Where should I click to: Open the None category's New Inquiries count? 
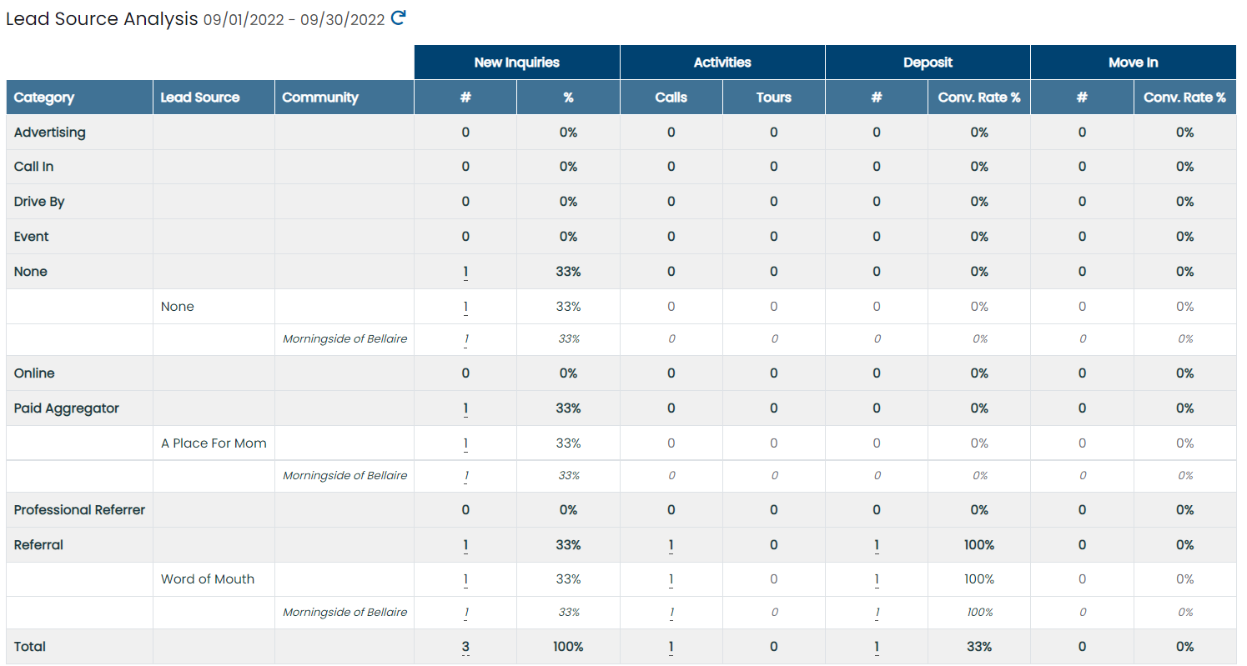tap(465, 272)
